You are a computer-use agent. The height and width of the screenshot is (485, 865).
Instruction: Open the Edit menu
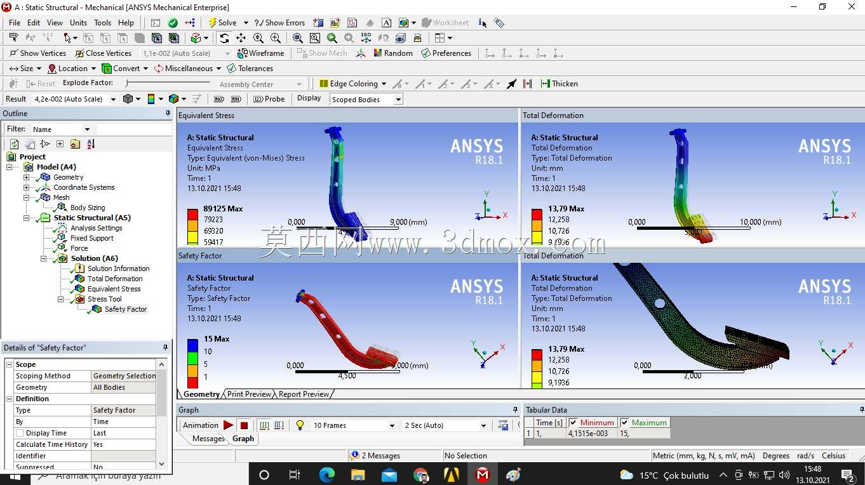click(x=34, y=23)
